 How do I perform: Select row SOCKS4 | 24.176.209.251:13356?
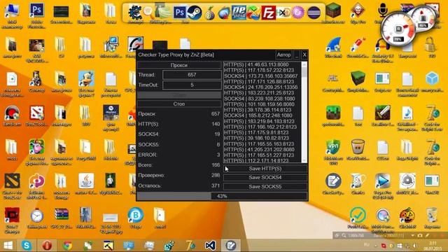261,87
